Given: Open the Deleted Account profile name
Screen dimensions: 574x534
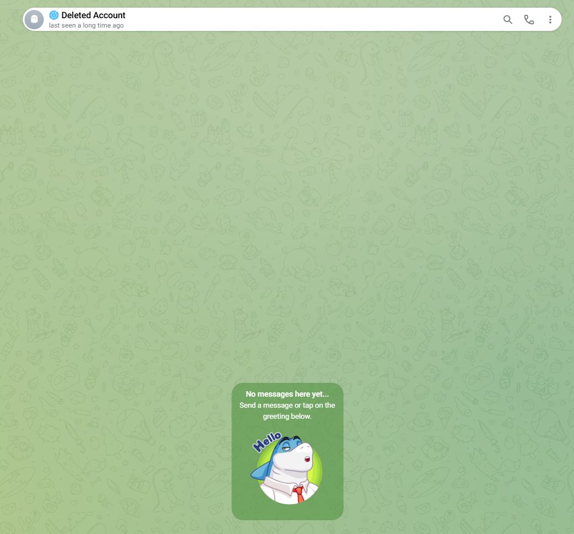Looking at the screenshot, I should (93, 15).
